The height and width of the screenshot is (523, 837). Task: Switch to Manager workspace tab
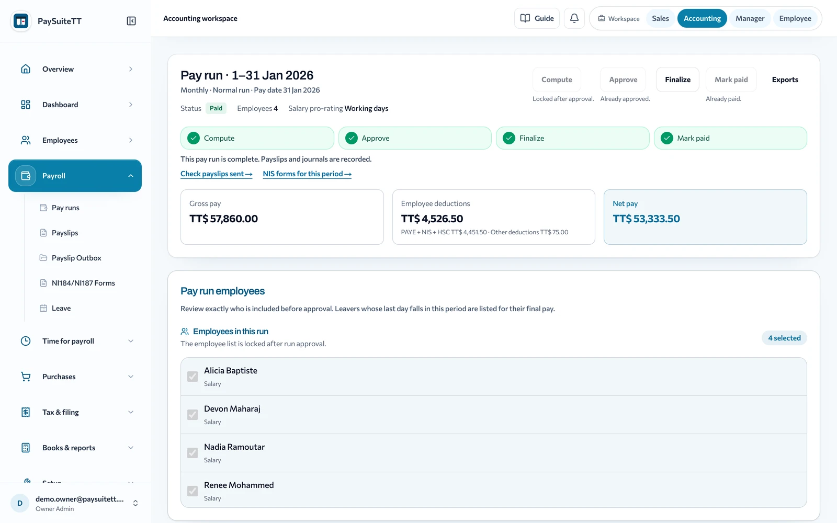(x=750, y=18)
